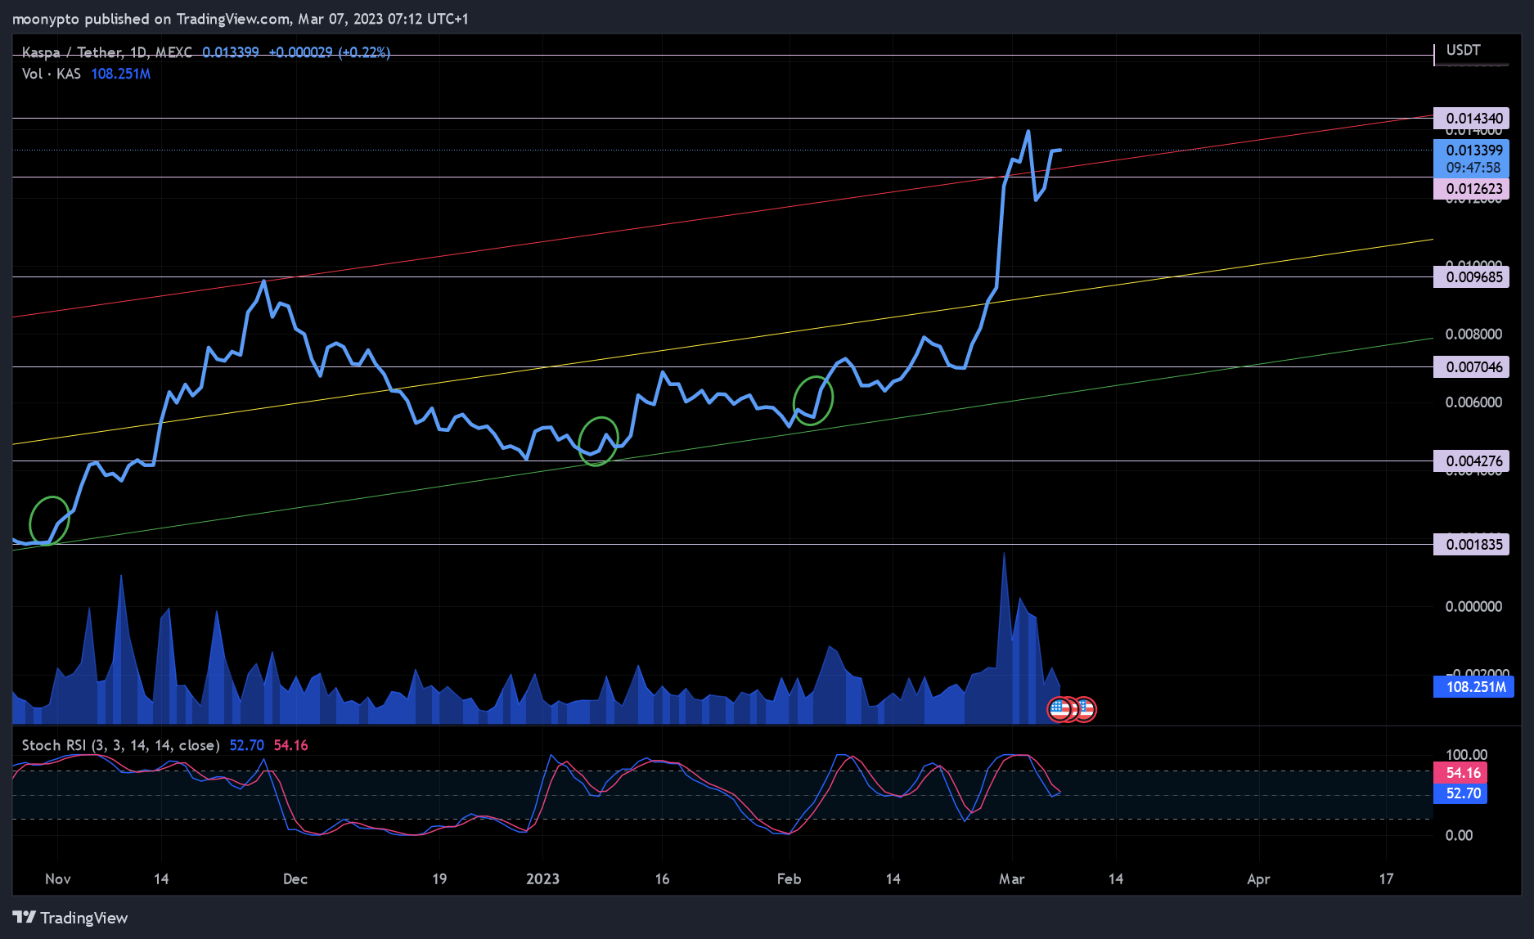Click the Stoch RSI 54.16 axis label

pos(1460,773)
